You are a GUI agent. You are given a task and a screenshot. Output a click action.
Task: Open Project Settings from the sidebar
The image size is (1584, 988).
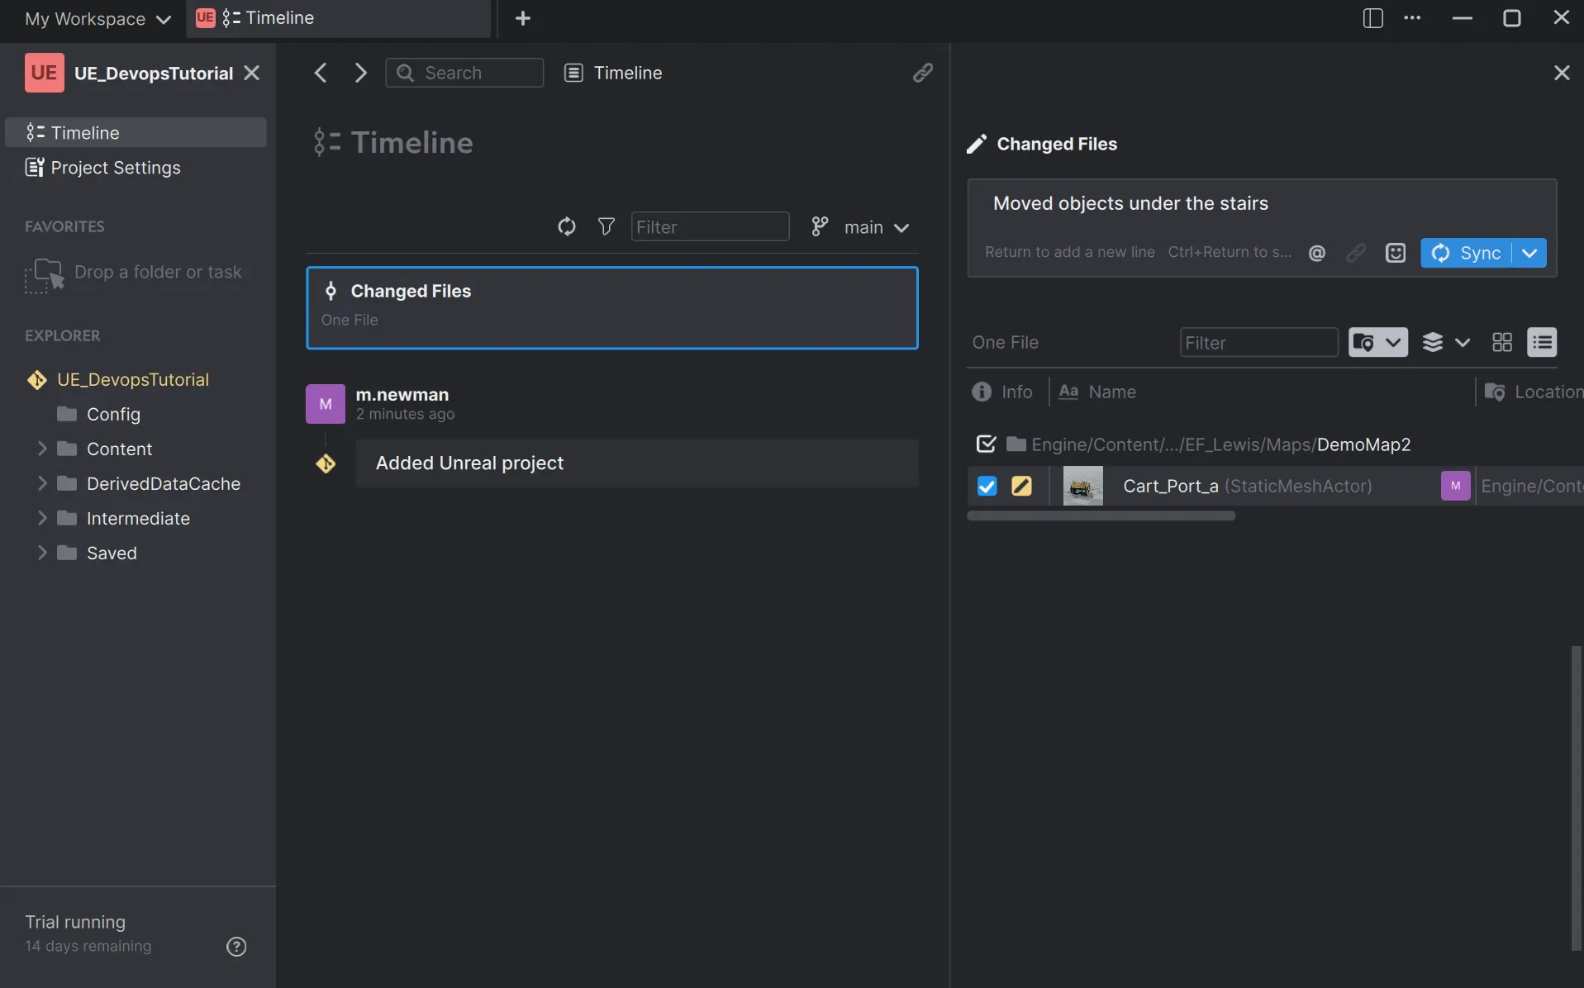(x=115, y=168)
